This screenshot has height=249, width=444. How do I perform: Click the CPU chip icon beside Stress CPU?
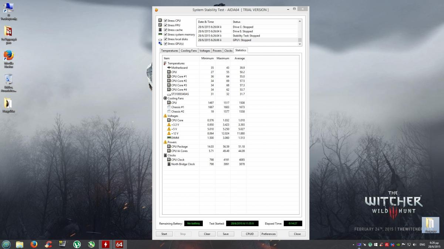pyautogui.click(x=160, y=21)
